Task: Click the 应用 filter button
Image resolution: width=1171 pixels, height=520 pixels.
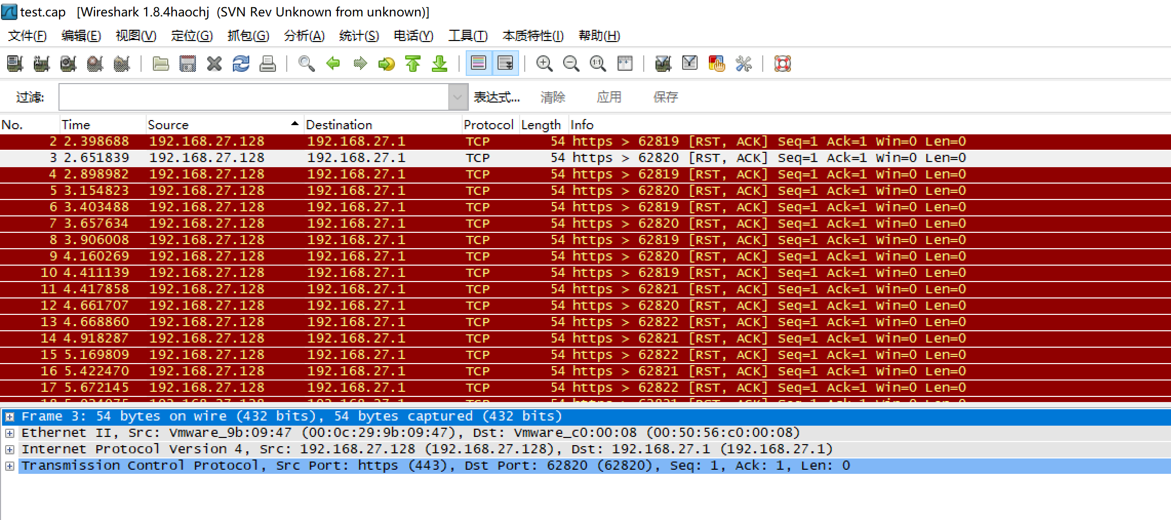Action: tap(609, 96)
